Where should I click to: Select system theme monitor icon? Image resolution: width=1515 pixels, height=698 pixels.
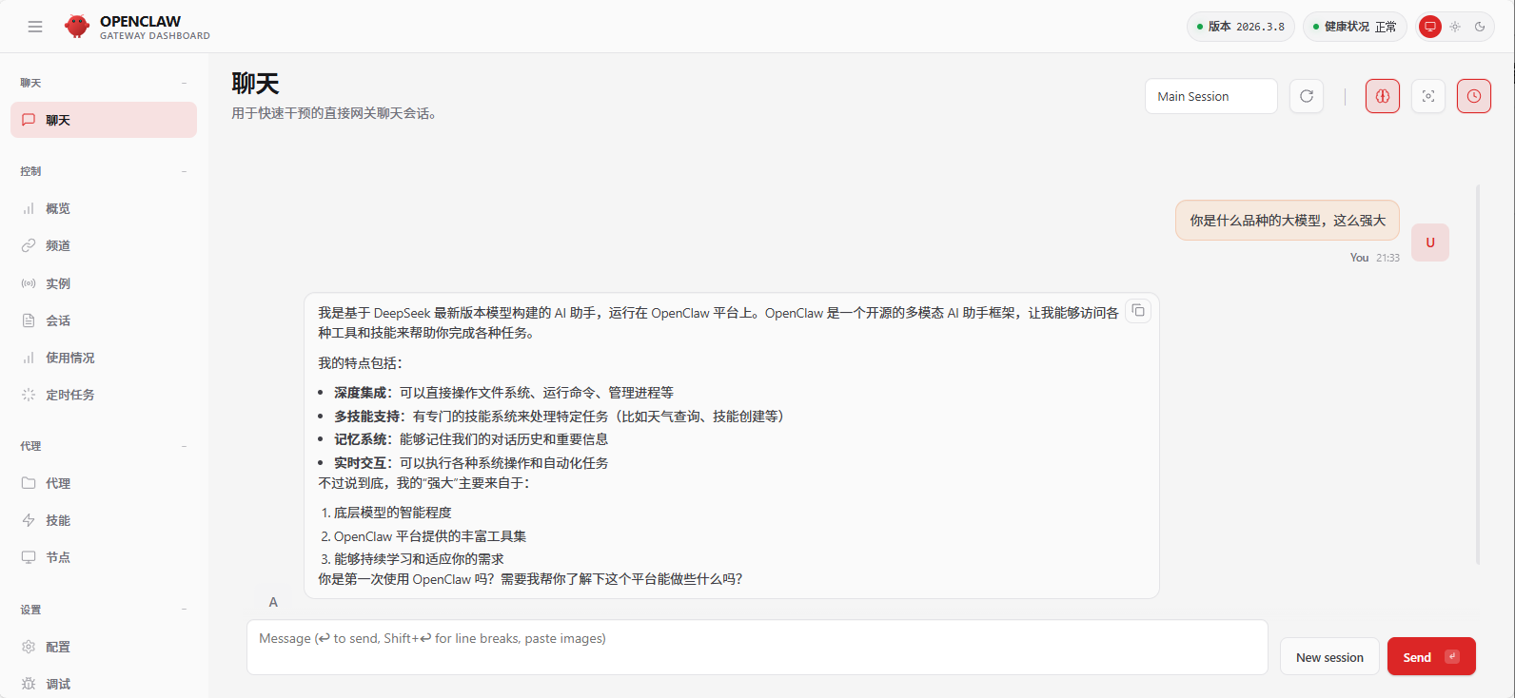coord(1429,27)
